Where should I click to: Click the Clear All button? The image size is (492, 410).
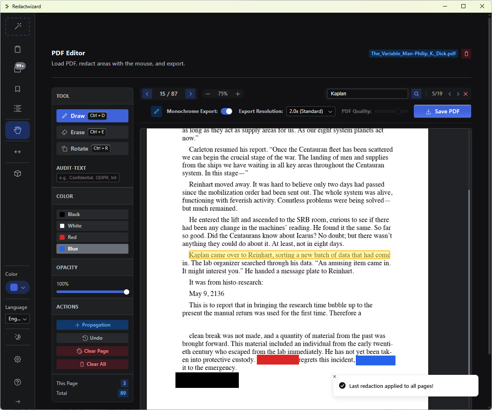pyautogui.click(x=92, y=364)
